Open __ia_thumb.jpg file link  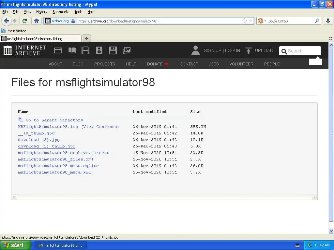(x=36, y=133)
